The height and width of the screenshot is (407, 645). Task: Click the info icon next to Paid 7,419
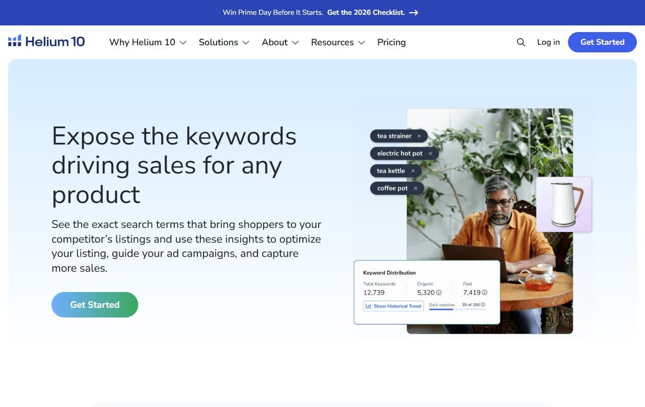click(x=484, y=293)
